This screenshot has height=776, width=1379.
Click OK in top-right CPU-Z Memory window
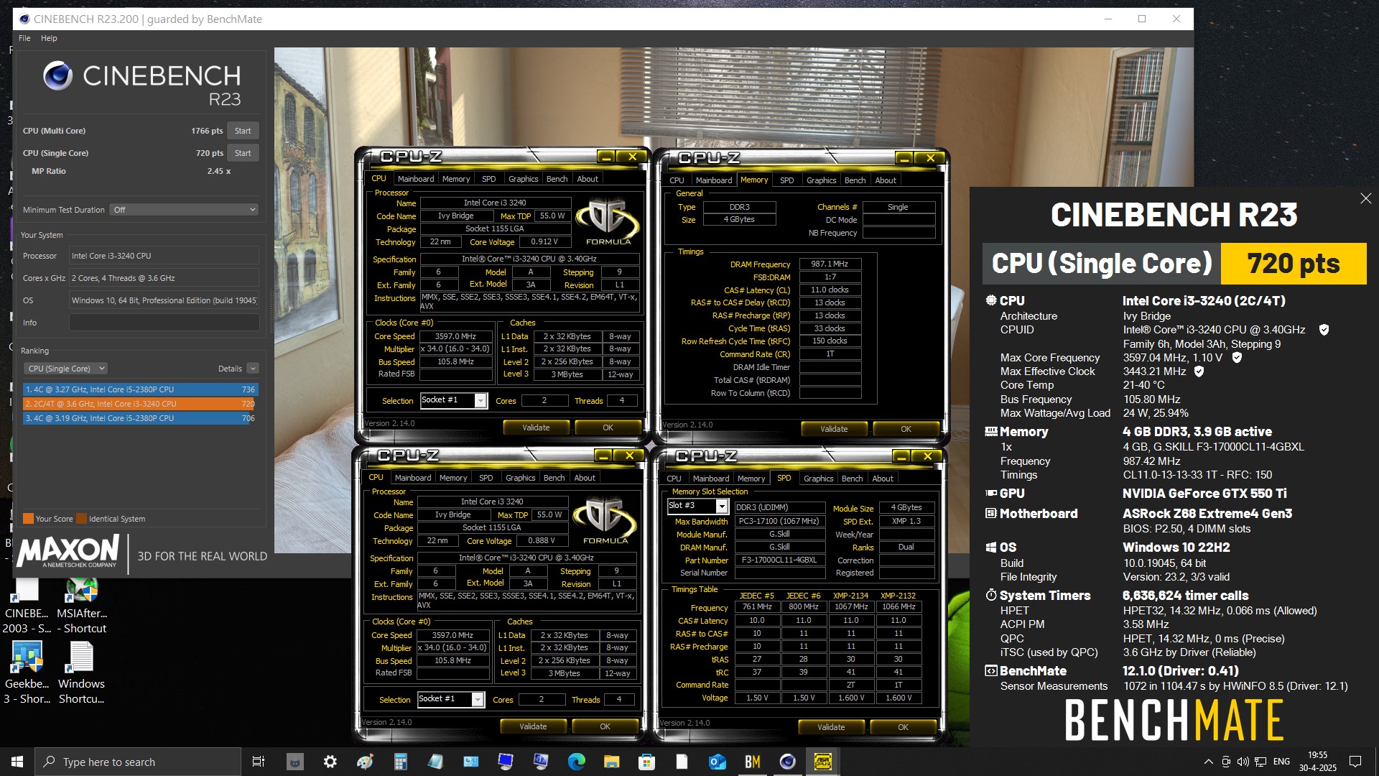point(906,429)
